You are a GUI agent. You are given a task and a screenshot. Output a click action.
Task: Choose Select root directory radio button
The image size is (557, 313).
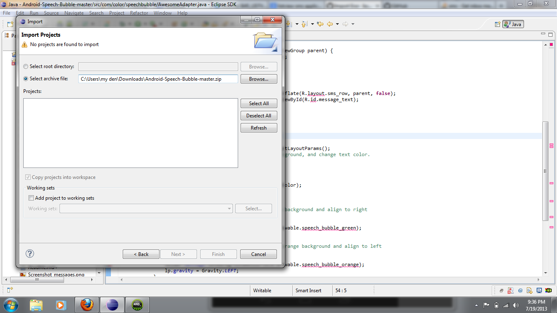[26, 66]
